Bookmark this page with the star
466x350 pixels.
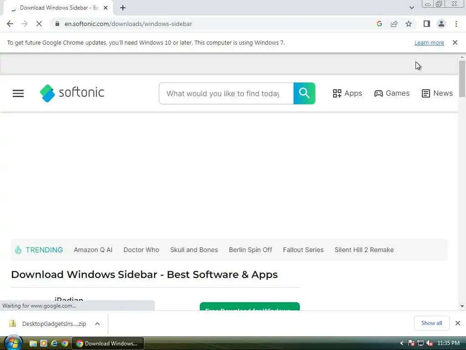point(409,24)
